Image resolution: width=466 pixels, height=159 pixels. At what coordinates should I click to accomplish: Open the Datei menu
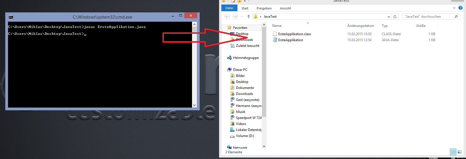point(229,8)
